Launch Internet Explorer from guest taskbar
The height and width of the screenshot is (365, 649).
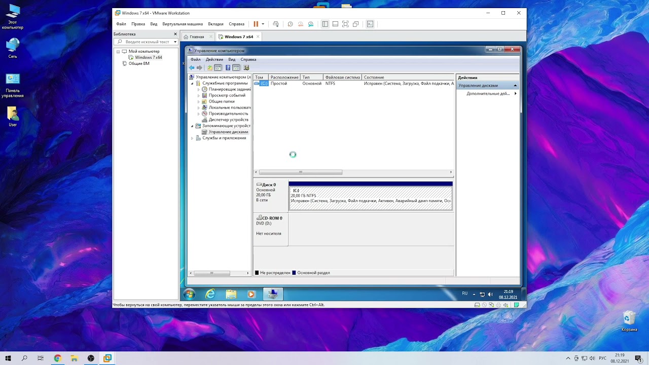210,294
